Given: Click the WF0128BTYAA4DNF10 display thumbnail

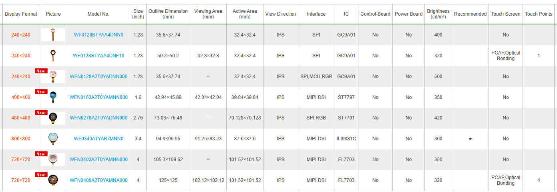Looking at the screenshot, I should tap(53, 55).
